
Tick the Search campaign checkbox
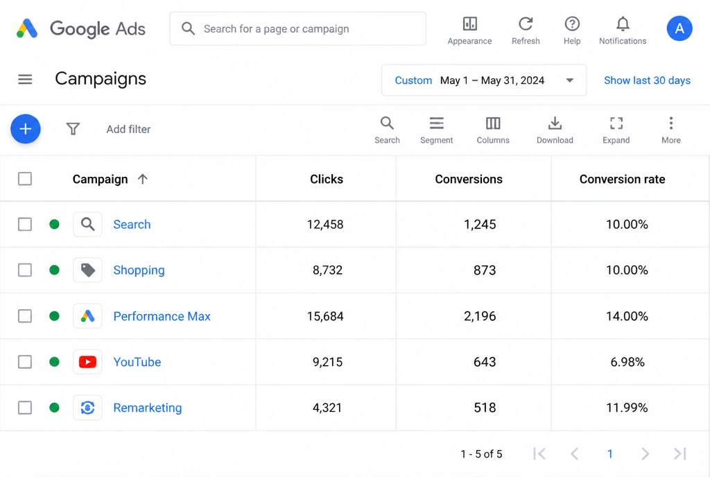point(25,224)
